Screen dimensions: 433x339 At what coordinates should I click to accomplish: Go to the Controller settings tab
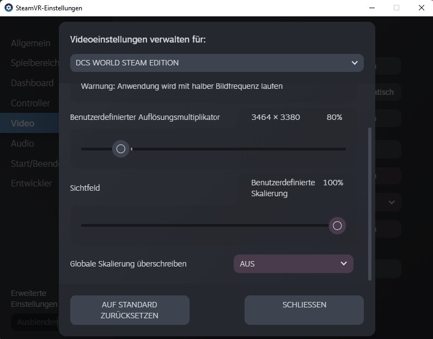click(31, 103)
